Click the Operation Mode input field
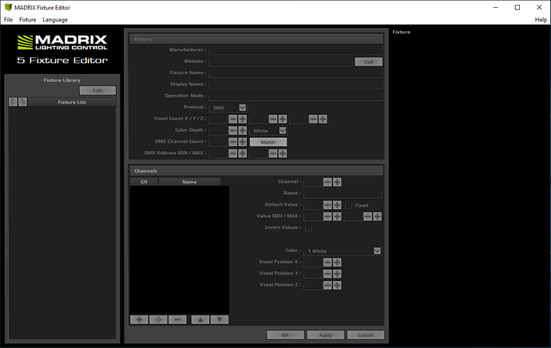The image size is (551, 348). click(x=296, y=96)
